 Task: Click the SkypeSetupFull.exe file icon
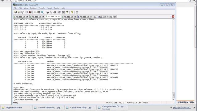click(x=3, y=108)
